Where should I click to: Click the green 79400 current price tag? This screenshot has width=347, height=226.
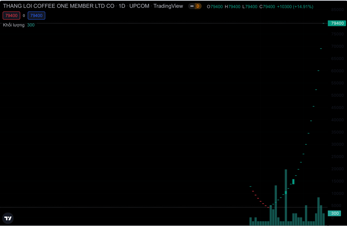pyautogui.click(x=337, y=23)
